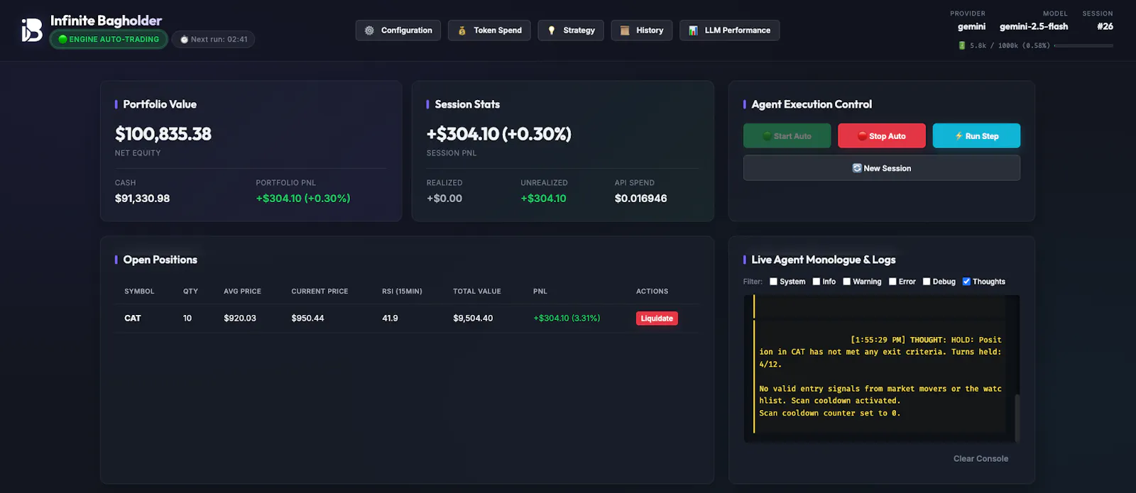The height and width of the screenshot is (493, 1136).
Task: Click the lightbulb icon in Strategy
Action: coord(552,31)
